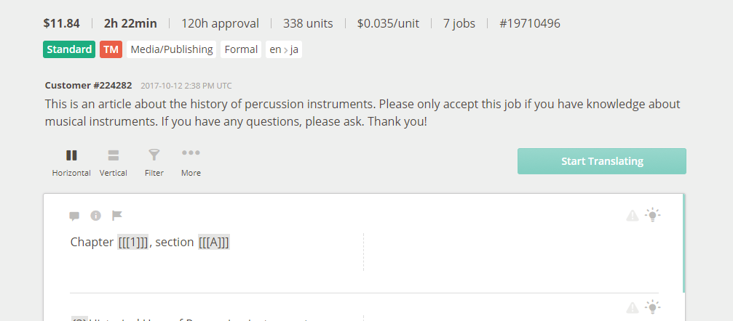Click the Standard tier badge
733x321 pixels.
69,49
